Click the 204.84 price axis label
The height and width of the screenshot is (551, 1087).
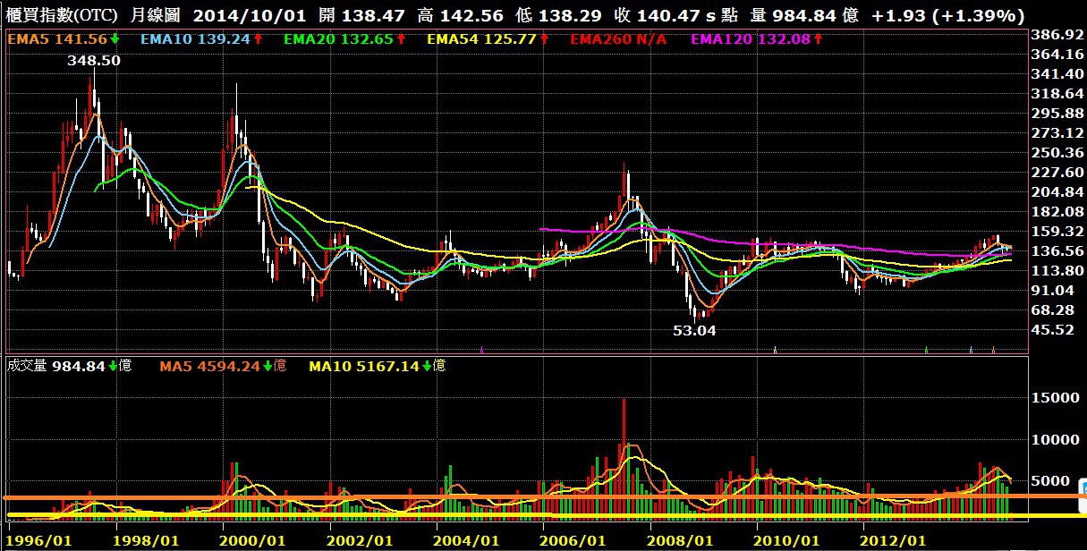tap(1057, 192)
